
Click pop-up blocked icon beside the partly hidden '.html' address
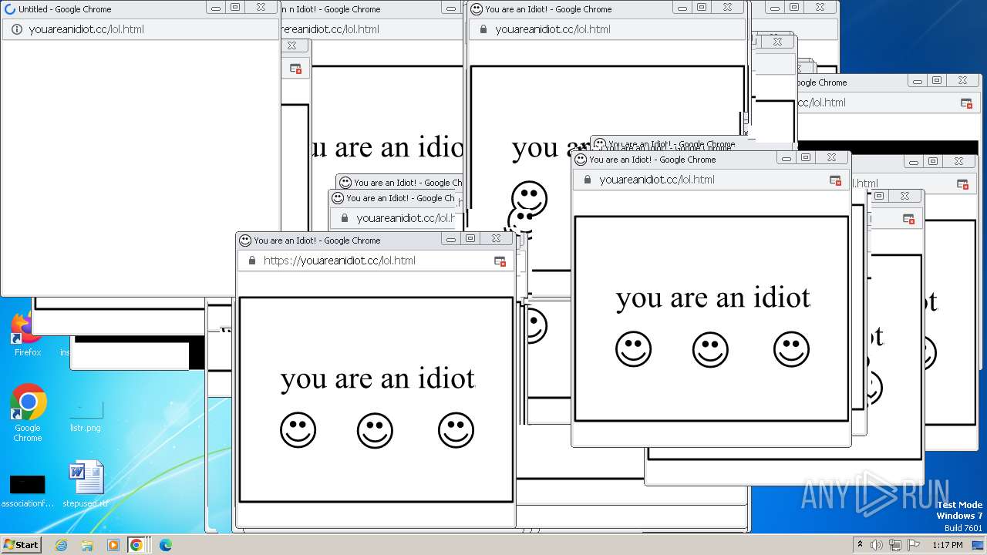pos(962,184)
